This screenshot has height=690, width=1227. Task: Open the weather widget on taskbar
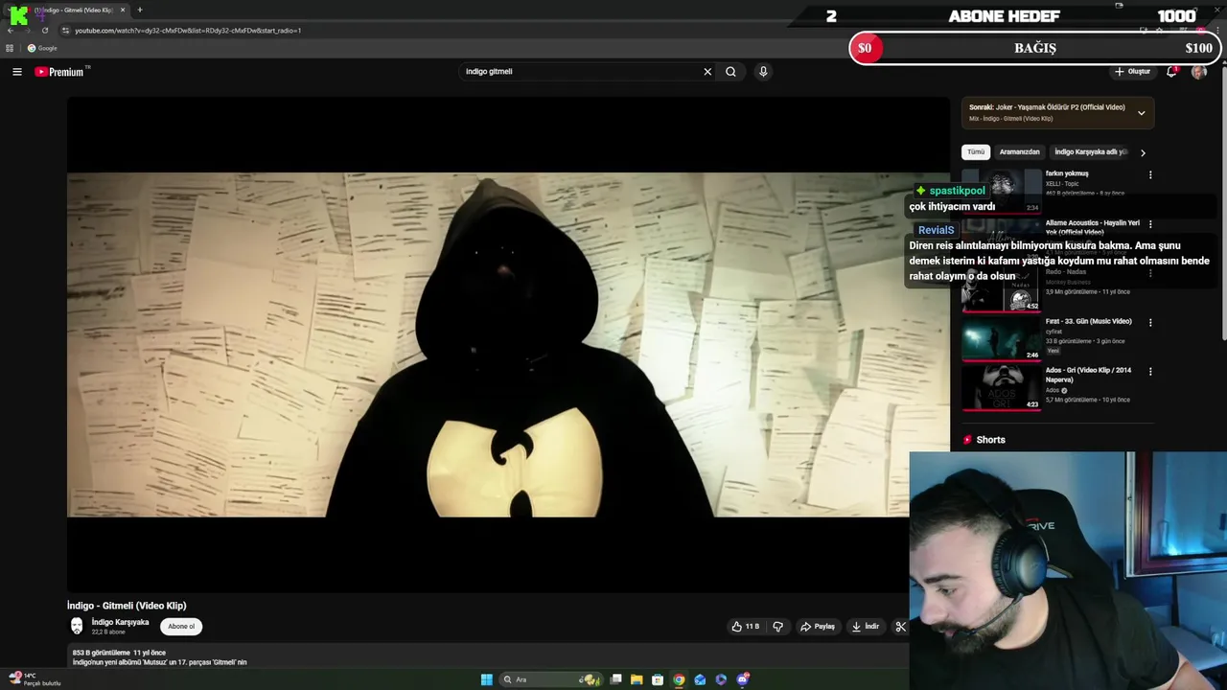34,679
